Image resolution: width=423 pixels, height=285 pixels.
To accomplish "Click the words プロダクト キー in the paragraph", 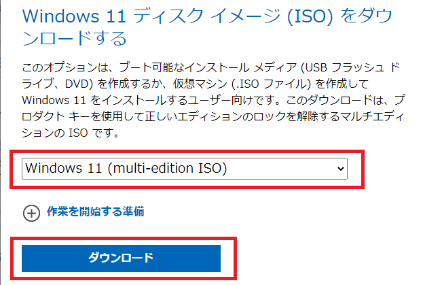I will coord(55,116).
